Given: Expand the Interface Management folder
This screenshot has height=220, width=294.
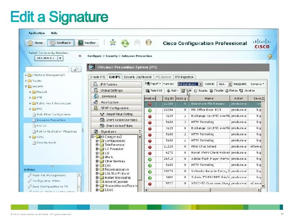Looking at the screenshot, I should tap(26, 75).
